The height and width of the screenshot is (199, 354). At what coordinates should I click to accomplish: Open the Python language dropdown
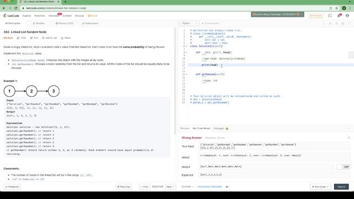pyautogui.click(x=189, y=23)
